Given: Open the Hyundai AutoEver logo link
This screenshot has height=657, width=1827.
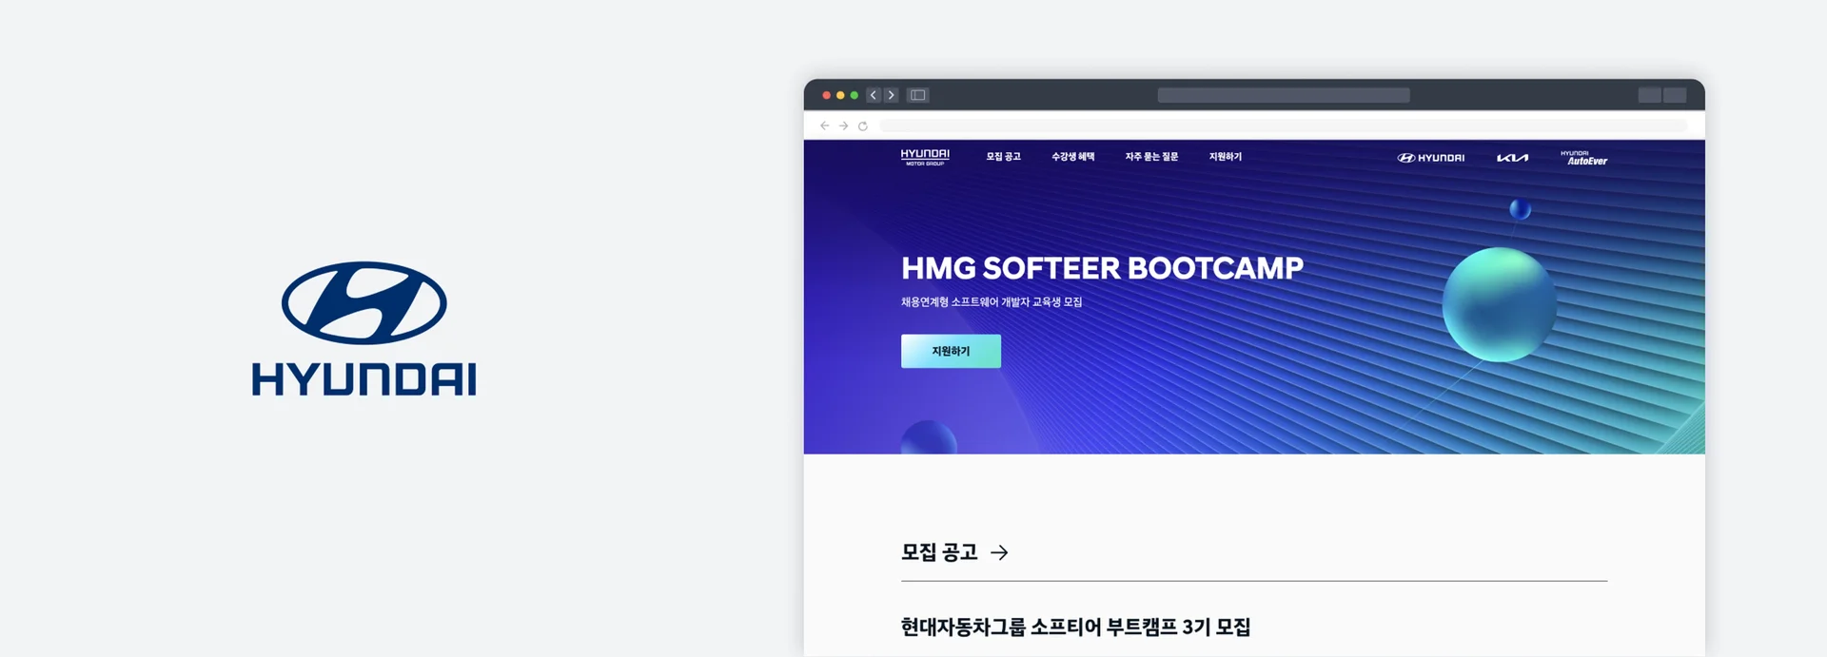Looking at the screenshot, I should (x=1583, y=158).
